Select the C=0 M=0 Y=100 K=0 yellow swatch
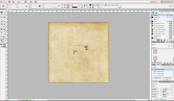Viewport: 174px width, 101px height. [162, 28]
